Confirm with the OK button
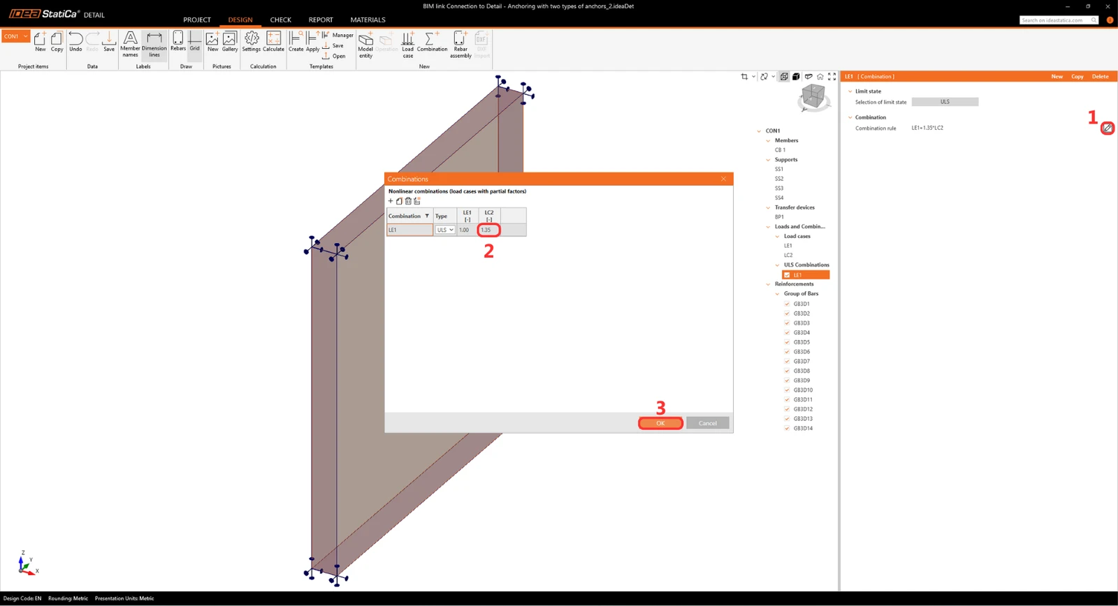Screen dimensions: 1118x606 [660, 423]
